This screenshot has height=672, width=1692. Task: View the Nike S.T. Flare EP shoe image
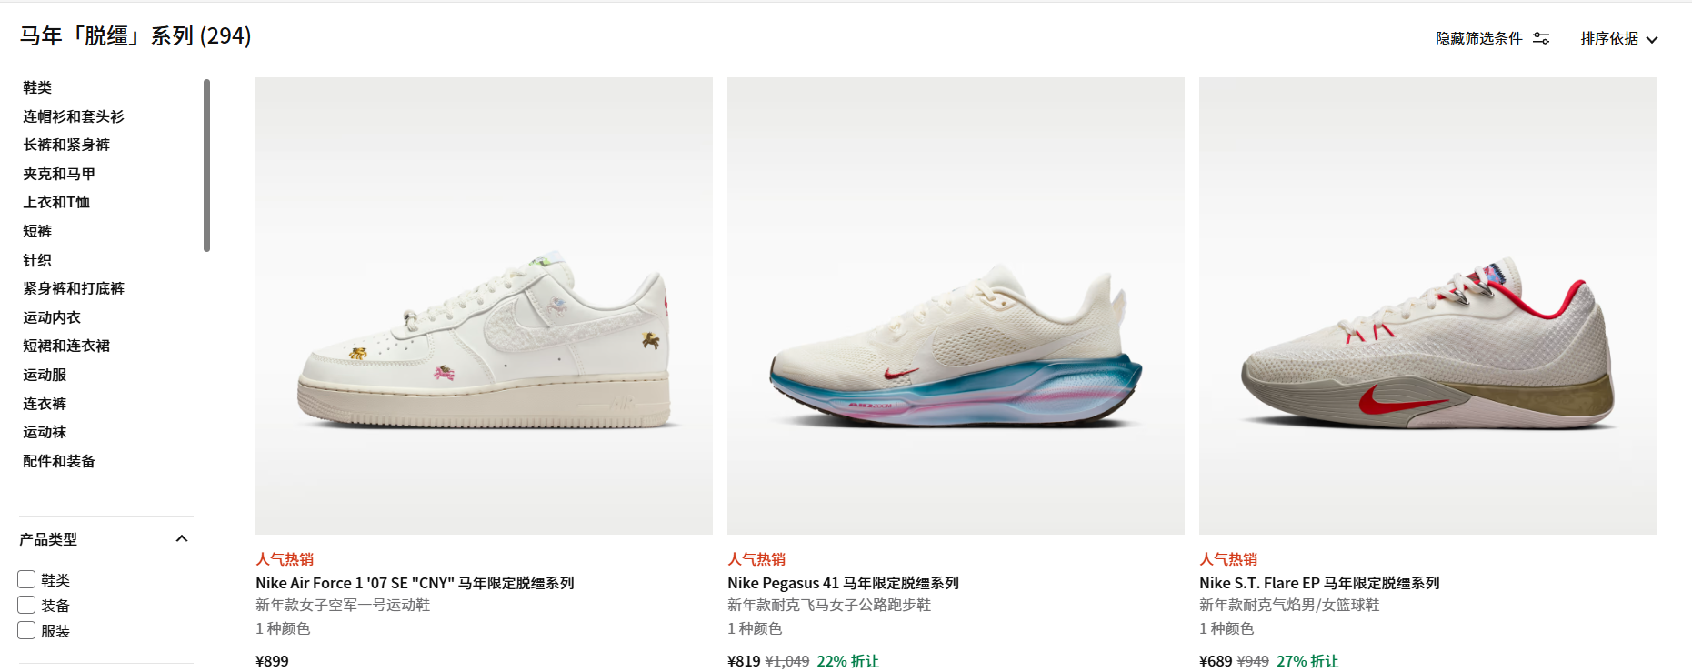coord(1427,306)
